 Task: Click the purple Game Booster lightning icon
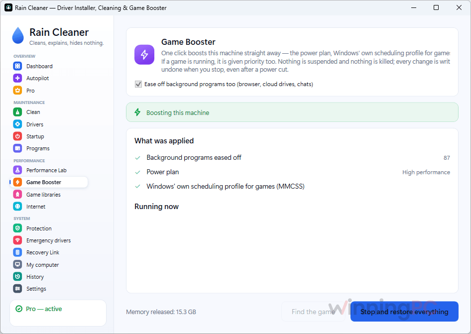pos(144,55)
